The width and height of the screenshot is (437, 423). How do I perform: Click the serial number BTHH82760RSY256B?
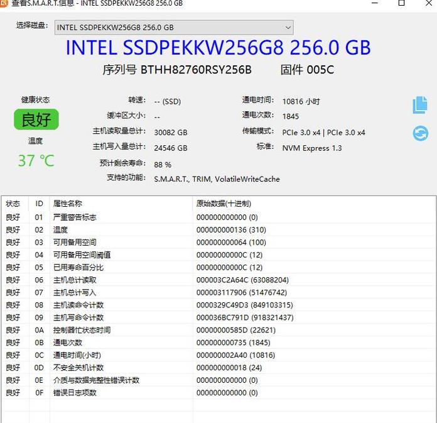196,70
